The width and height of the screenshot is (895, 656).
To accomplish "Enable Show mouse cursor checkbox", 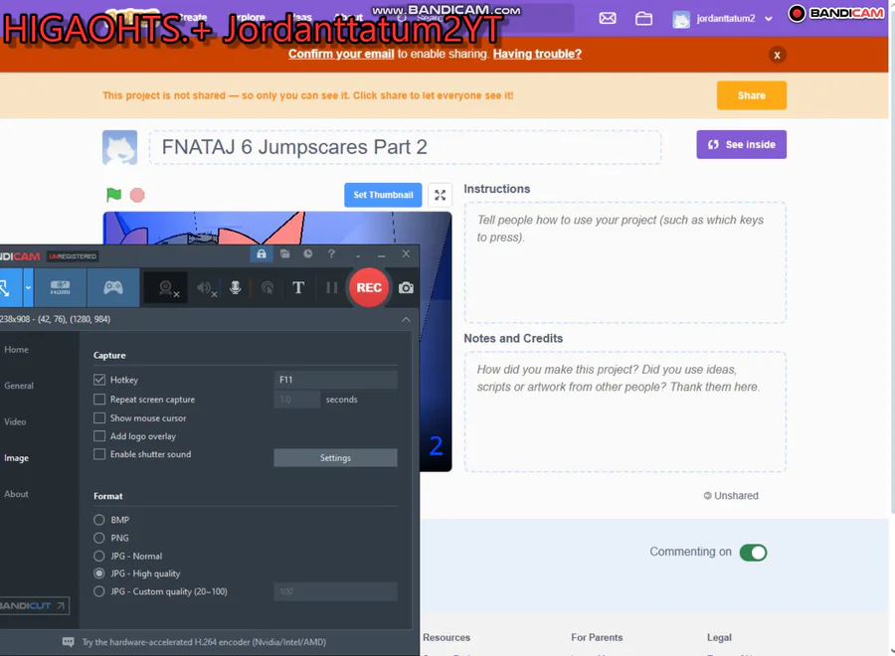I will click(99, 417).
